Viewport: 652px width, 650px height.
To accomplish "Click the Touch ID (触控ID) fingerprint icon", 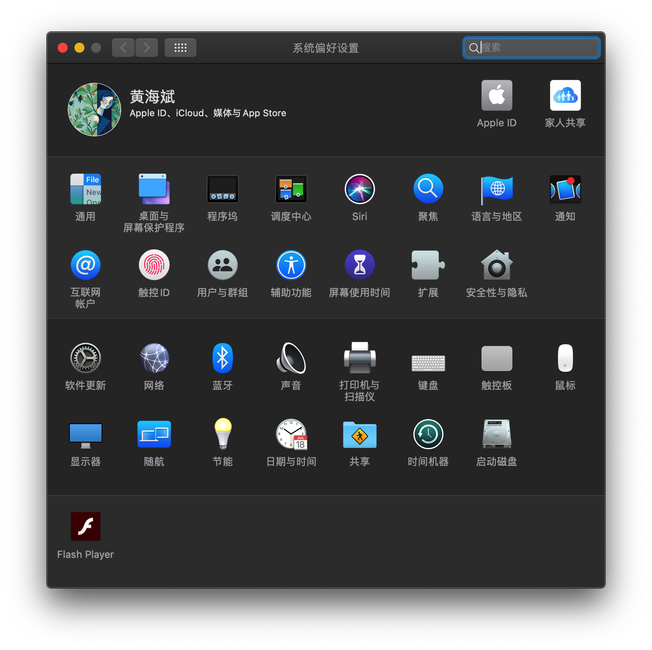I will point(154,265).
